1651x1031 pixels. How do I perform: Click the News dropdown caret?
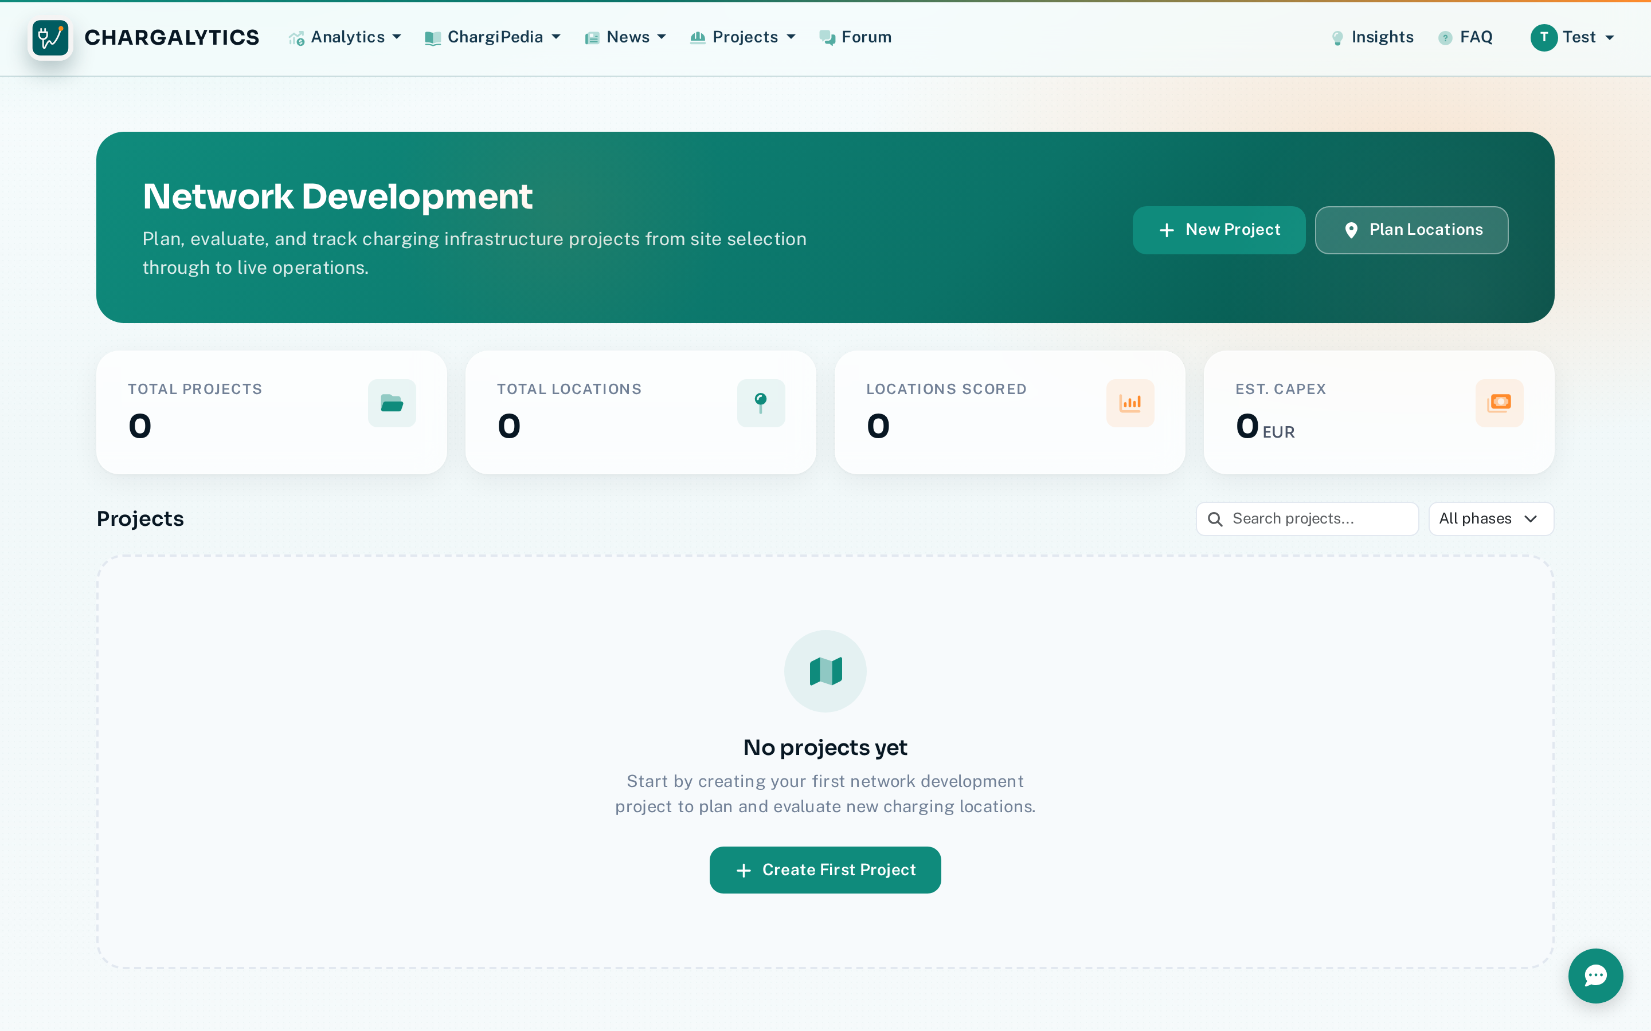coord(662,37)
